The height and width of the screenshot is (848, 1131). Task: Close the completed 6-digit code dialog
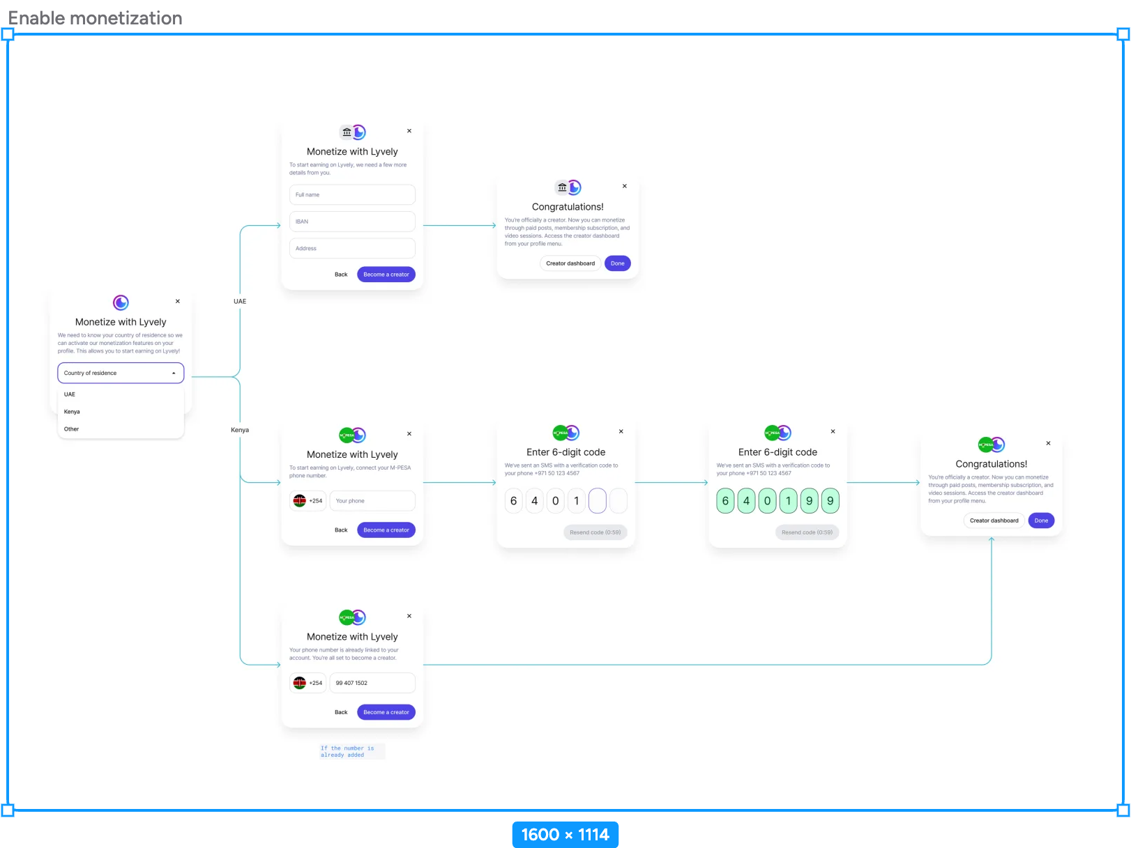tap(833, 431)
